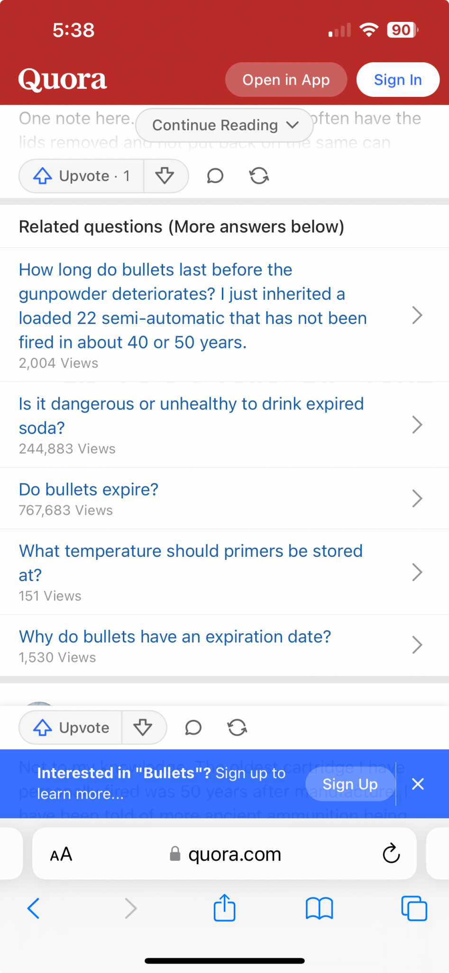Open chevron next to 'Do bullets expire?'
The height and width of the screenshot is (973, 449).
417,498
